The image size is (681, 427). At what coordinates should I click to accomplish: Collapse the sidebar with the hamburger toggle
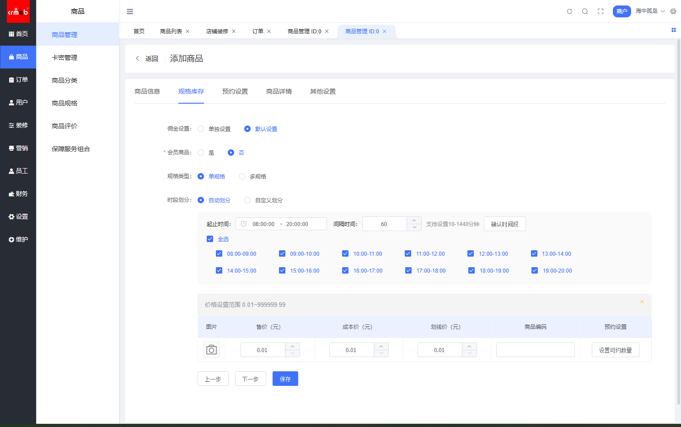(x=129, y=11)
